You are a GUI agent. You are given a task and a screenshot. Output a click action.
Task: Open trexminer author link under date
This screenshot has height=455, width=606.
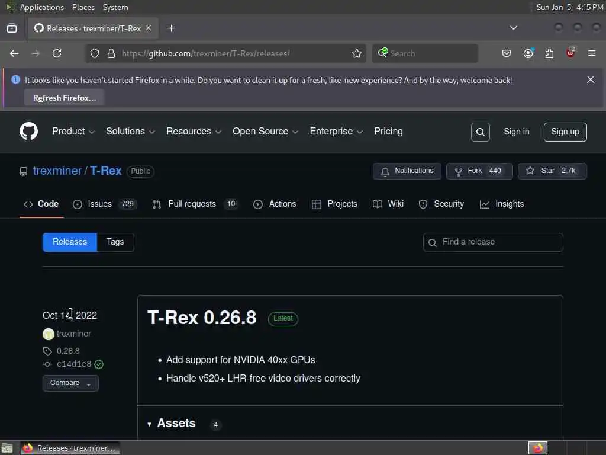(x=73, y=334)
